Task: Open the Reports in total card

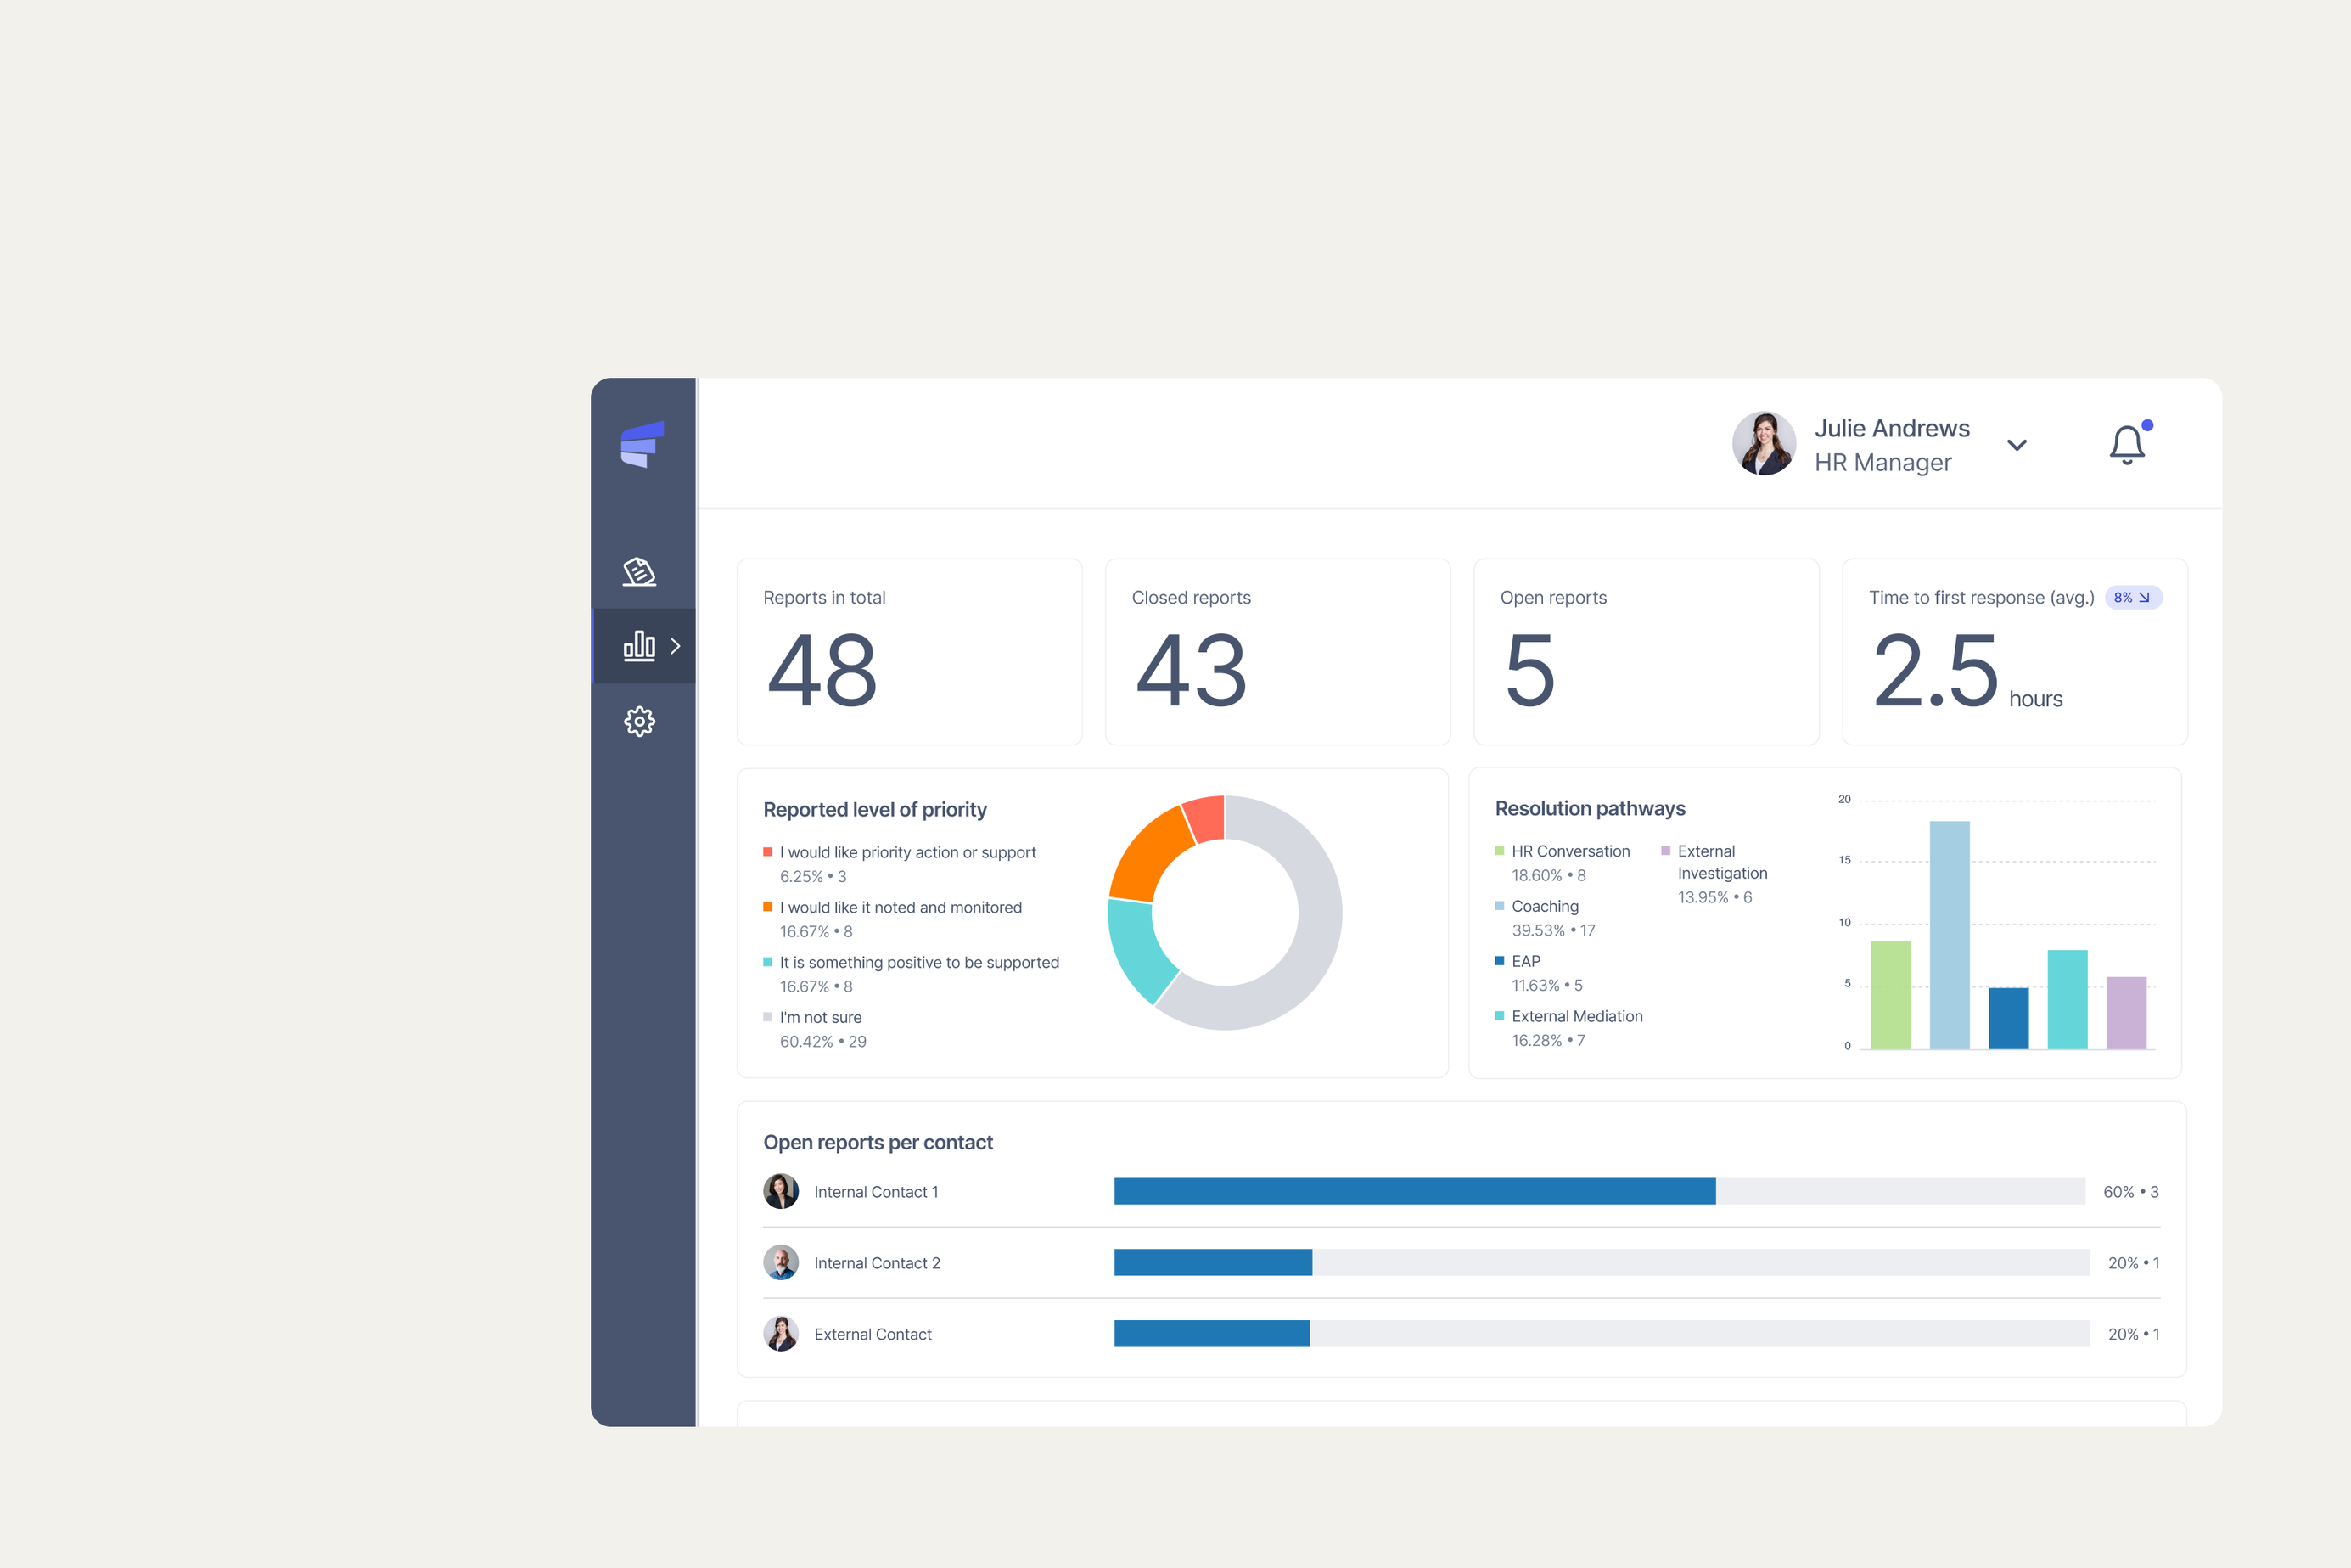Action: pyautogui.click(x=910, y=652)
